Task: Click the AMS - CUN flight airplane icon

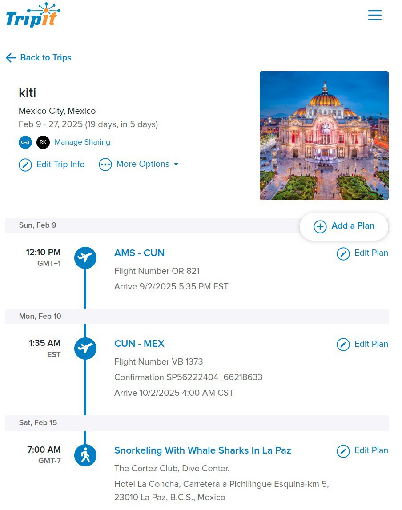Action: pyautogui.click(x=85, y=258)
